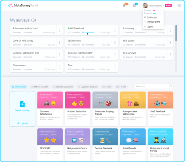Screen dimensions: 185x162
Task: Open options menu for Exit survey
Action: click(170, 30)
